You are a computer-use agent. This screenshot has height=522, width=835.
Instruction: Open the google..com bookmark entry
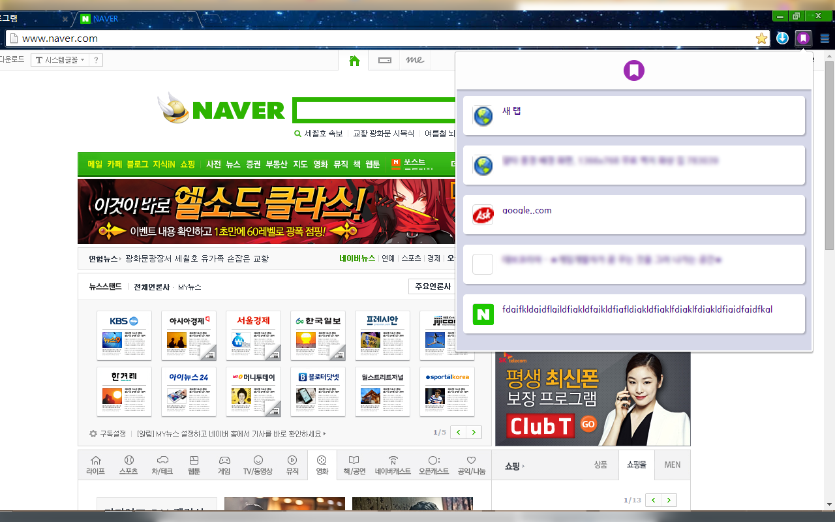[634, 215]
